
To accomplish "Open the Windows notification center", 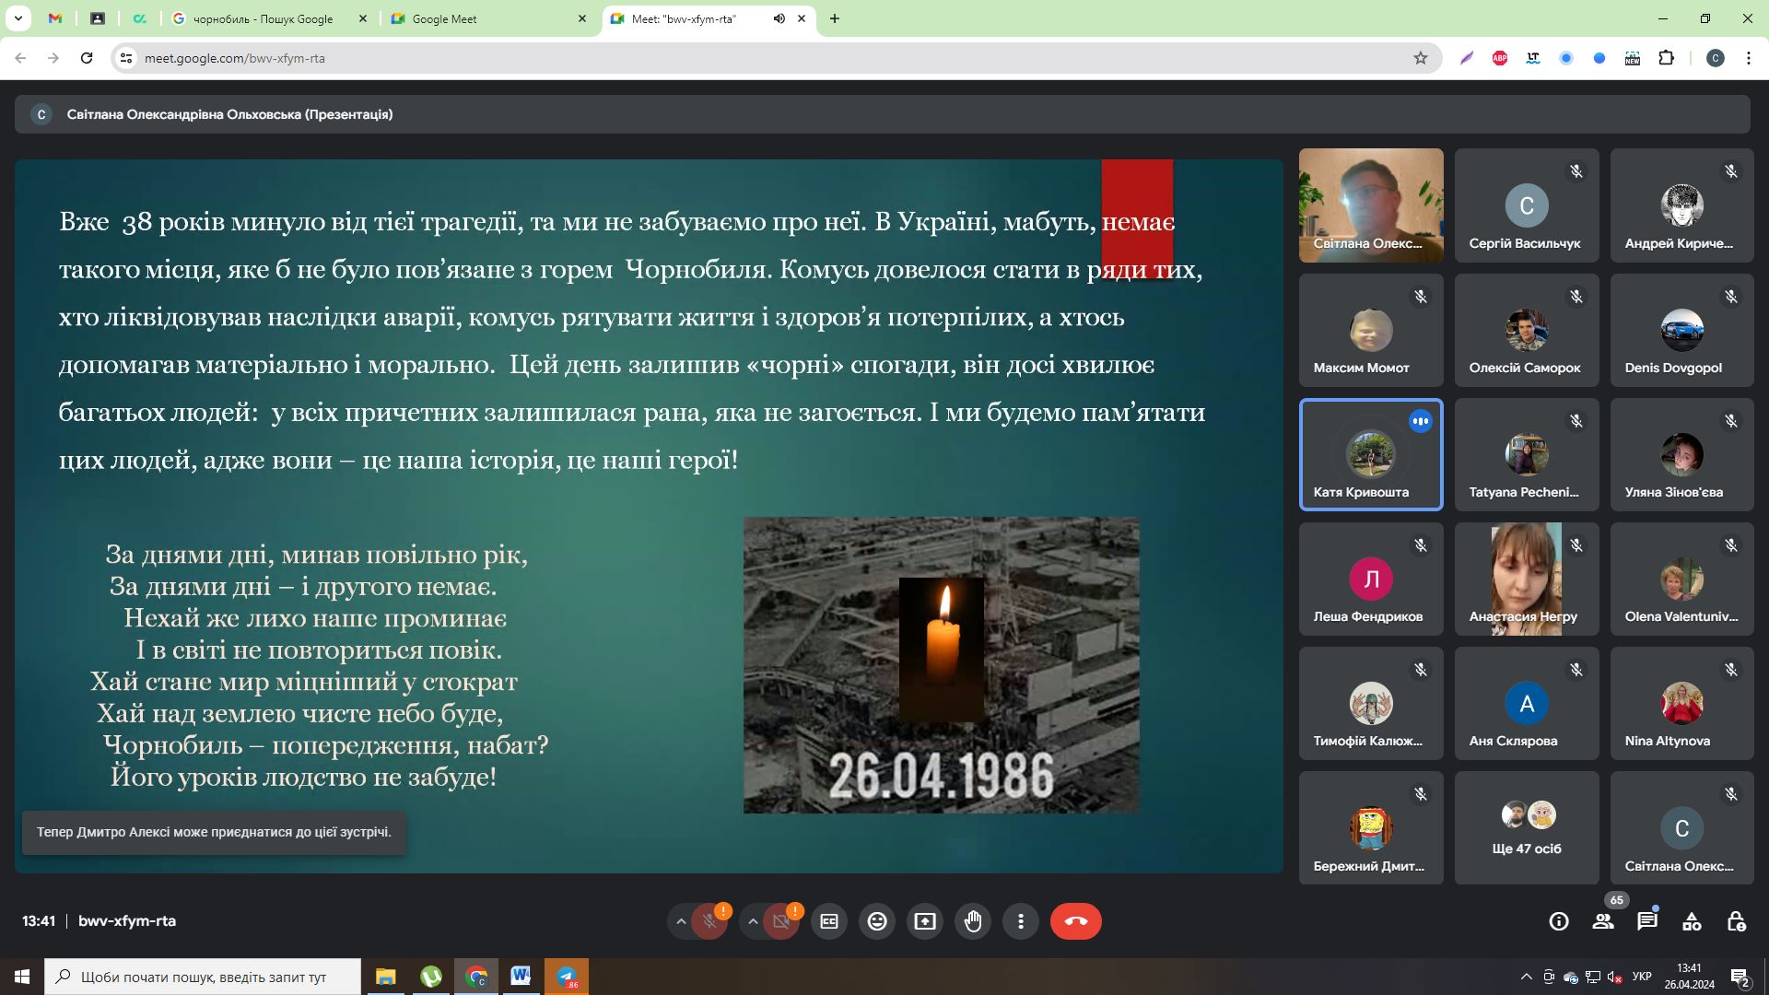I will [x=1740, y=977].
